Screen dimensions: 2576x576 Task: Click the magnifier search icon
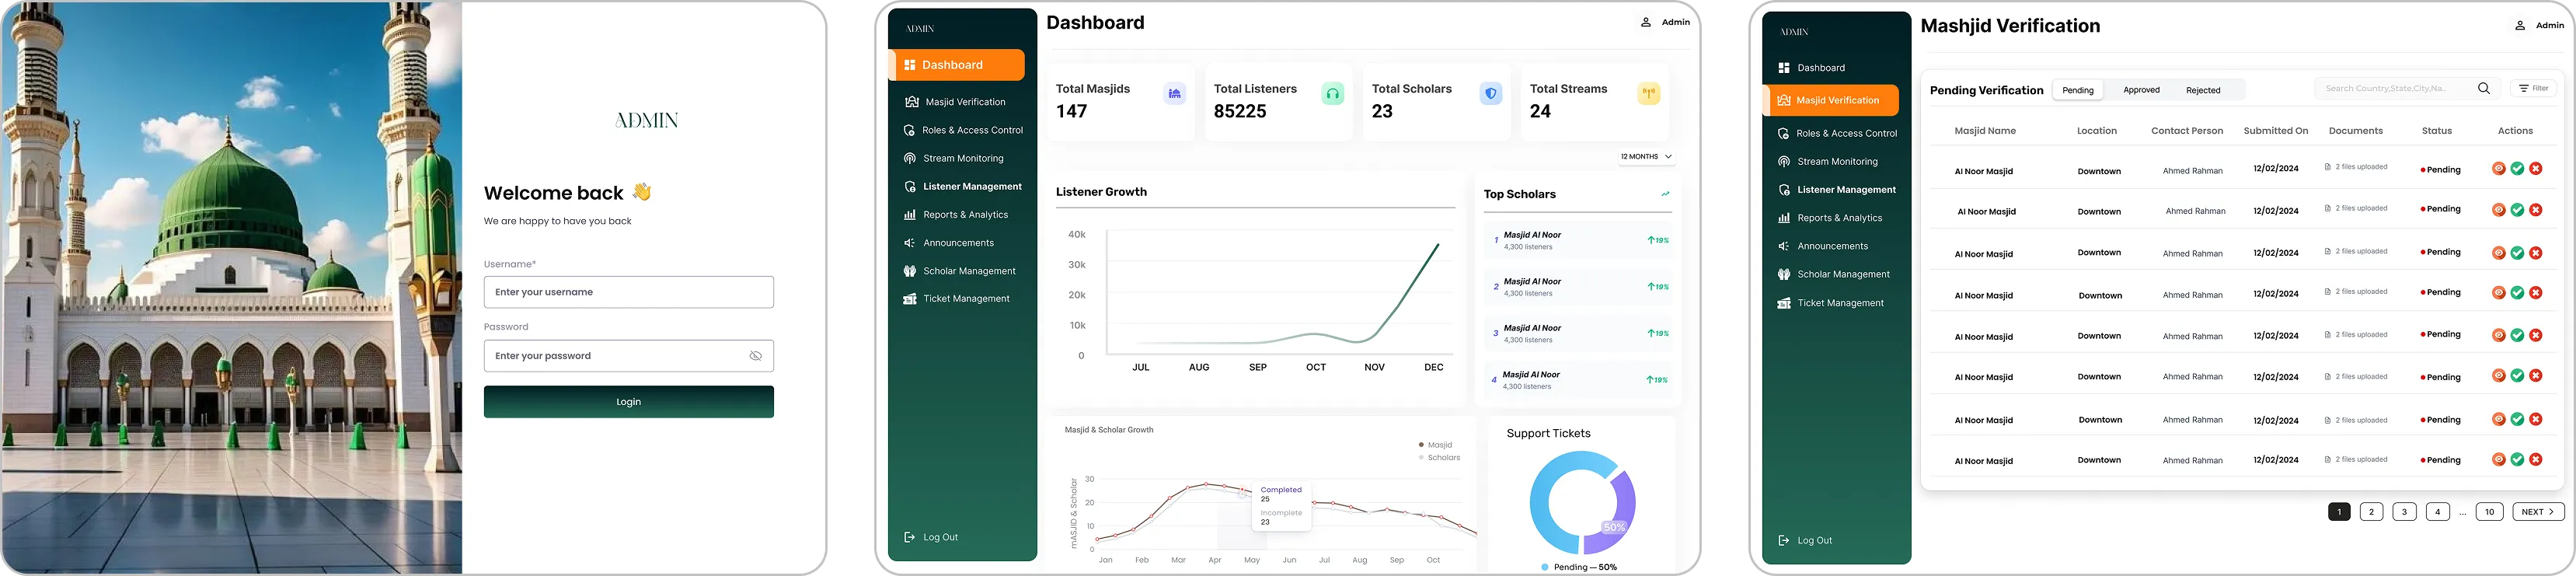tap(2484, 88)
